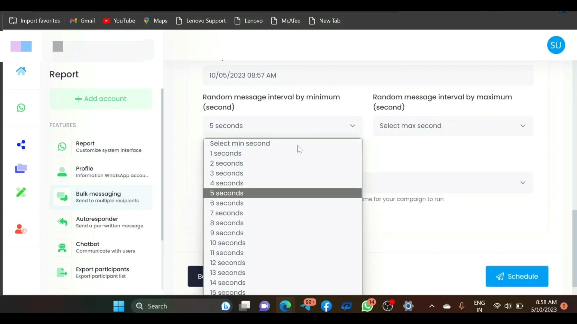Image resolution: width=577 pixels, height=324 pixels.
Task: Choose 1 seconds as minimum interval
Action: [x=225, y=153]
